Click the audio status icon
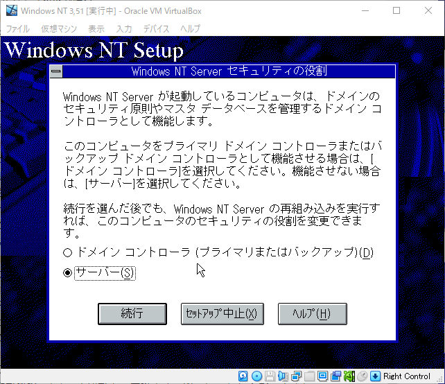Image resolution: width=445 pixels, height=384 pixels. click(283, 376)
